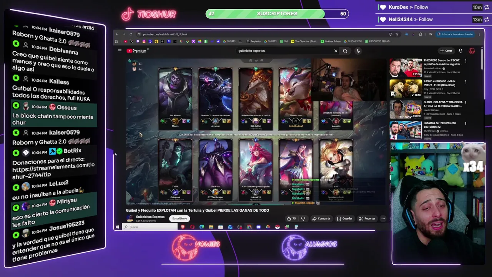Open THEGREFG Dentro del CECOT video thumbnail
Screen dimensions: 492x277
coord(406,68)
